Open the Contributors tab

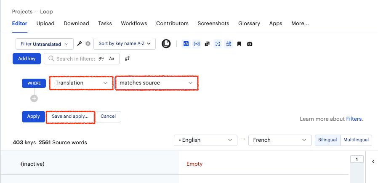tap(172, 24)
